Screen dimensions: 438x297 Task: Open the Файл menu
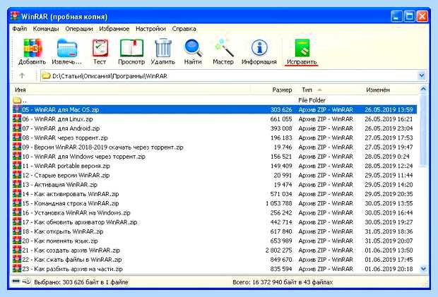coord(20,29)
